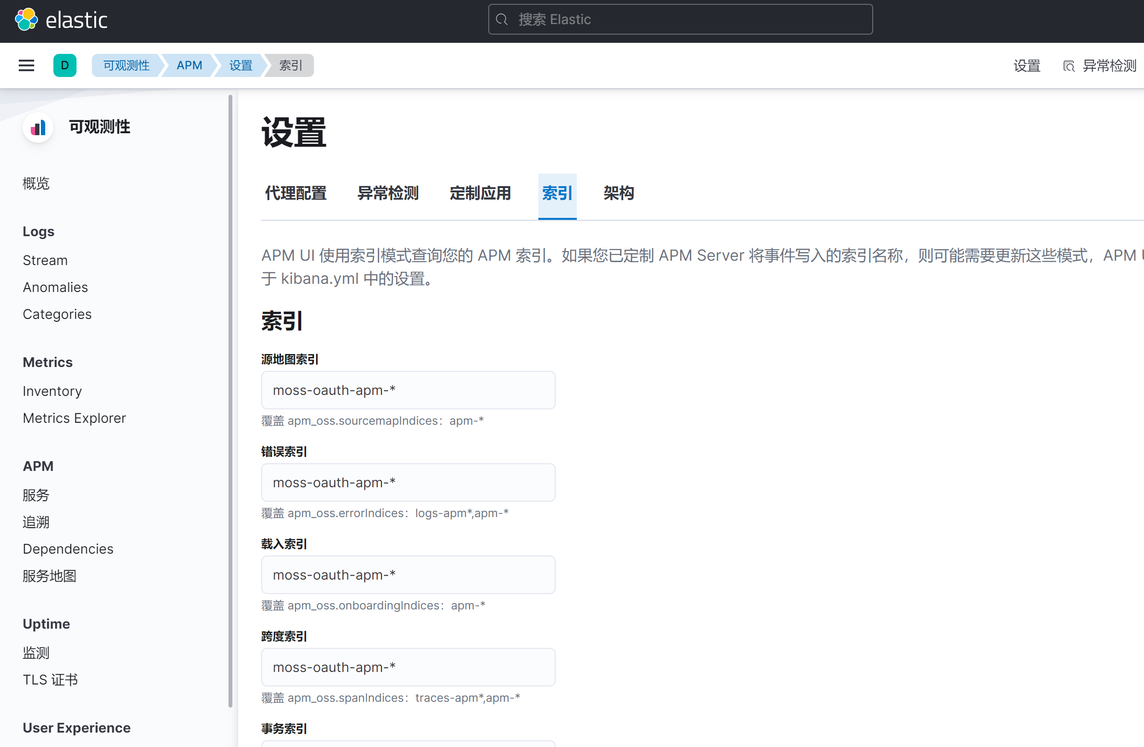The image size is (1144, 747).
Task: Open the navigation hamburger menu
Action: point(26,65)
